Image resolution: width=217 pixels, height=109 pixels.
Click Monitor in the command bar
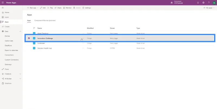pyautogui.click(x=67, y=8)
